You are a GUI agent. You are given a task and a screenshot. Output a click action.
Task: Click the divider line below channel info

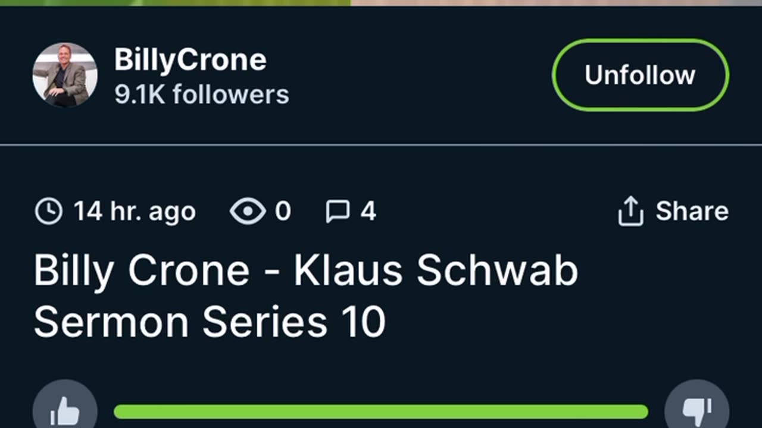pyautogui.click(x=381, y=145)
